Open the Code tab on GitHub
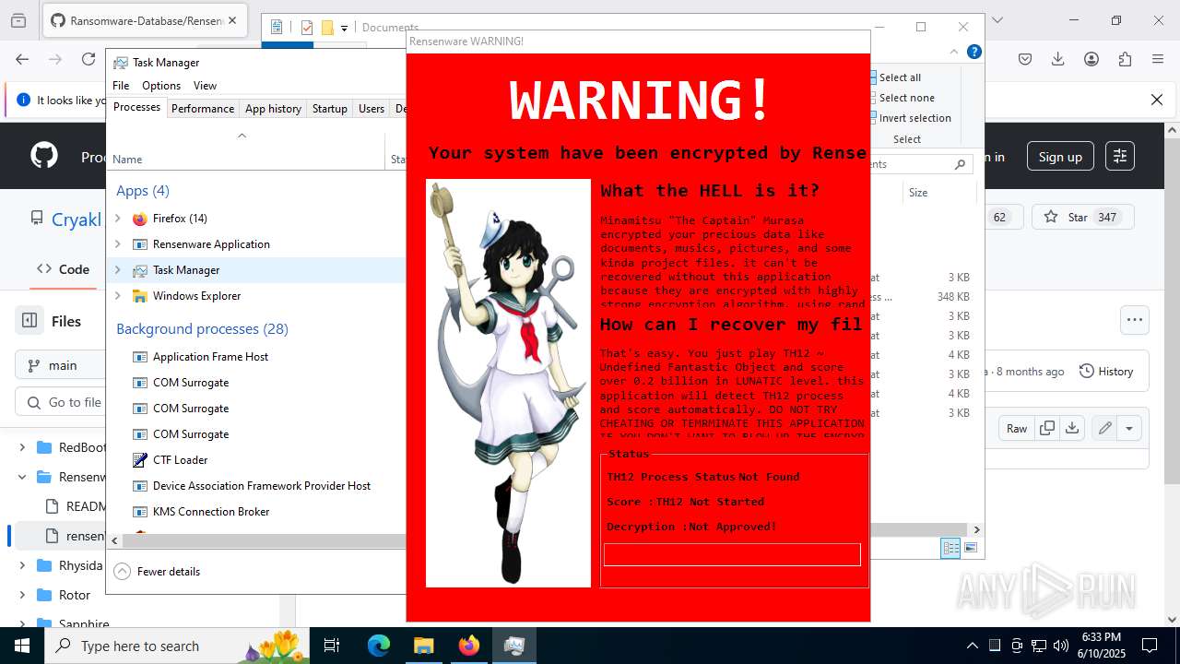Image resolution: width=1180 pixels, height=664 pixels. (x=63, y=269)
